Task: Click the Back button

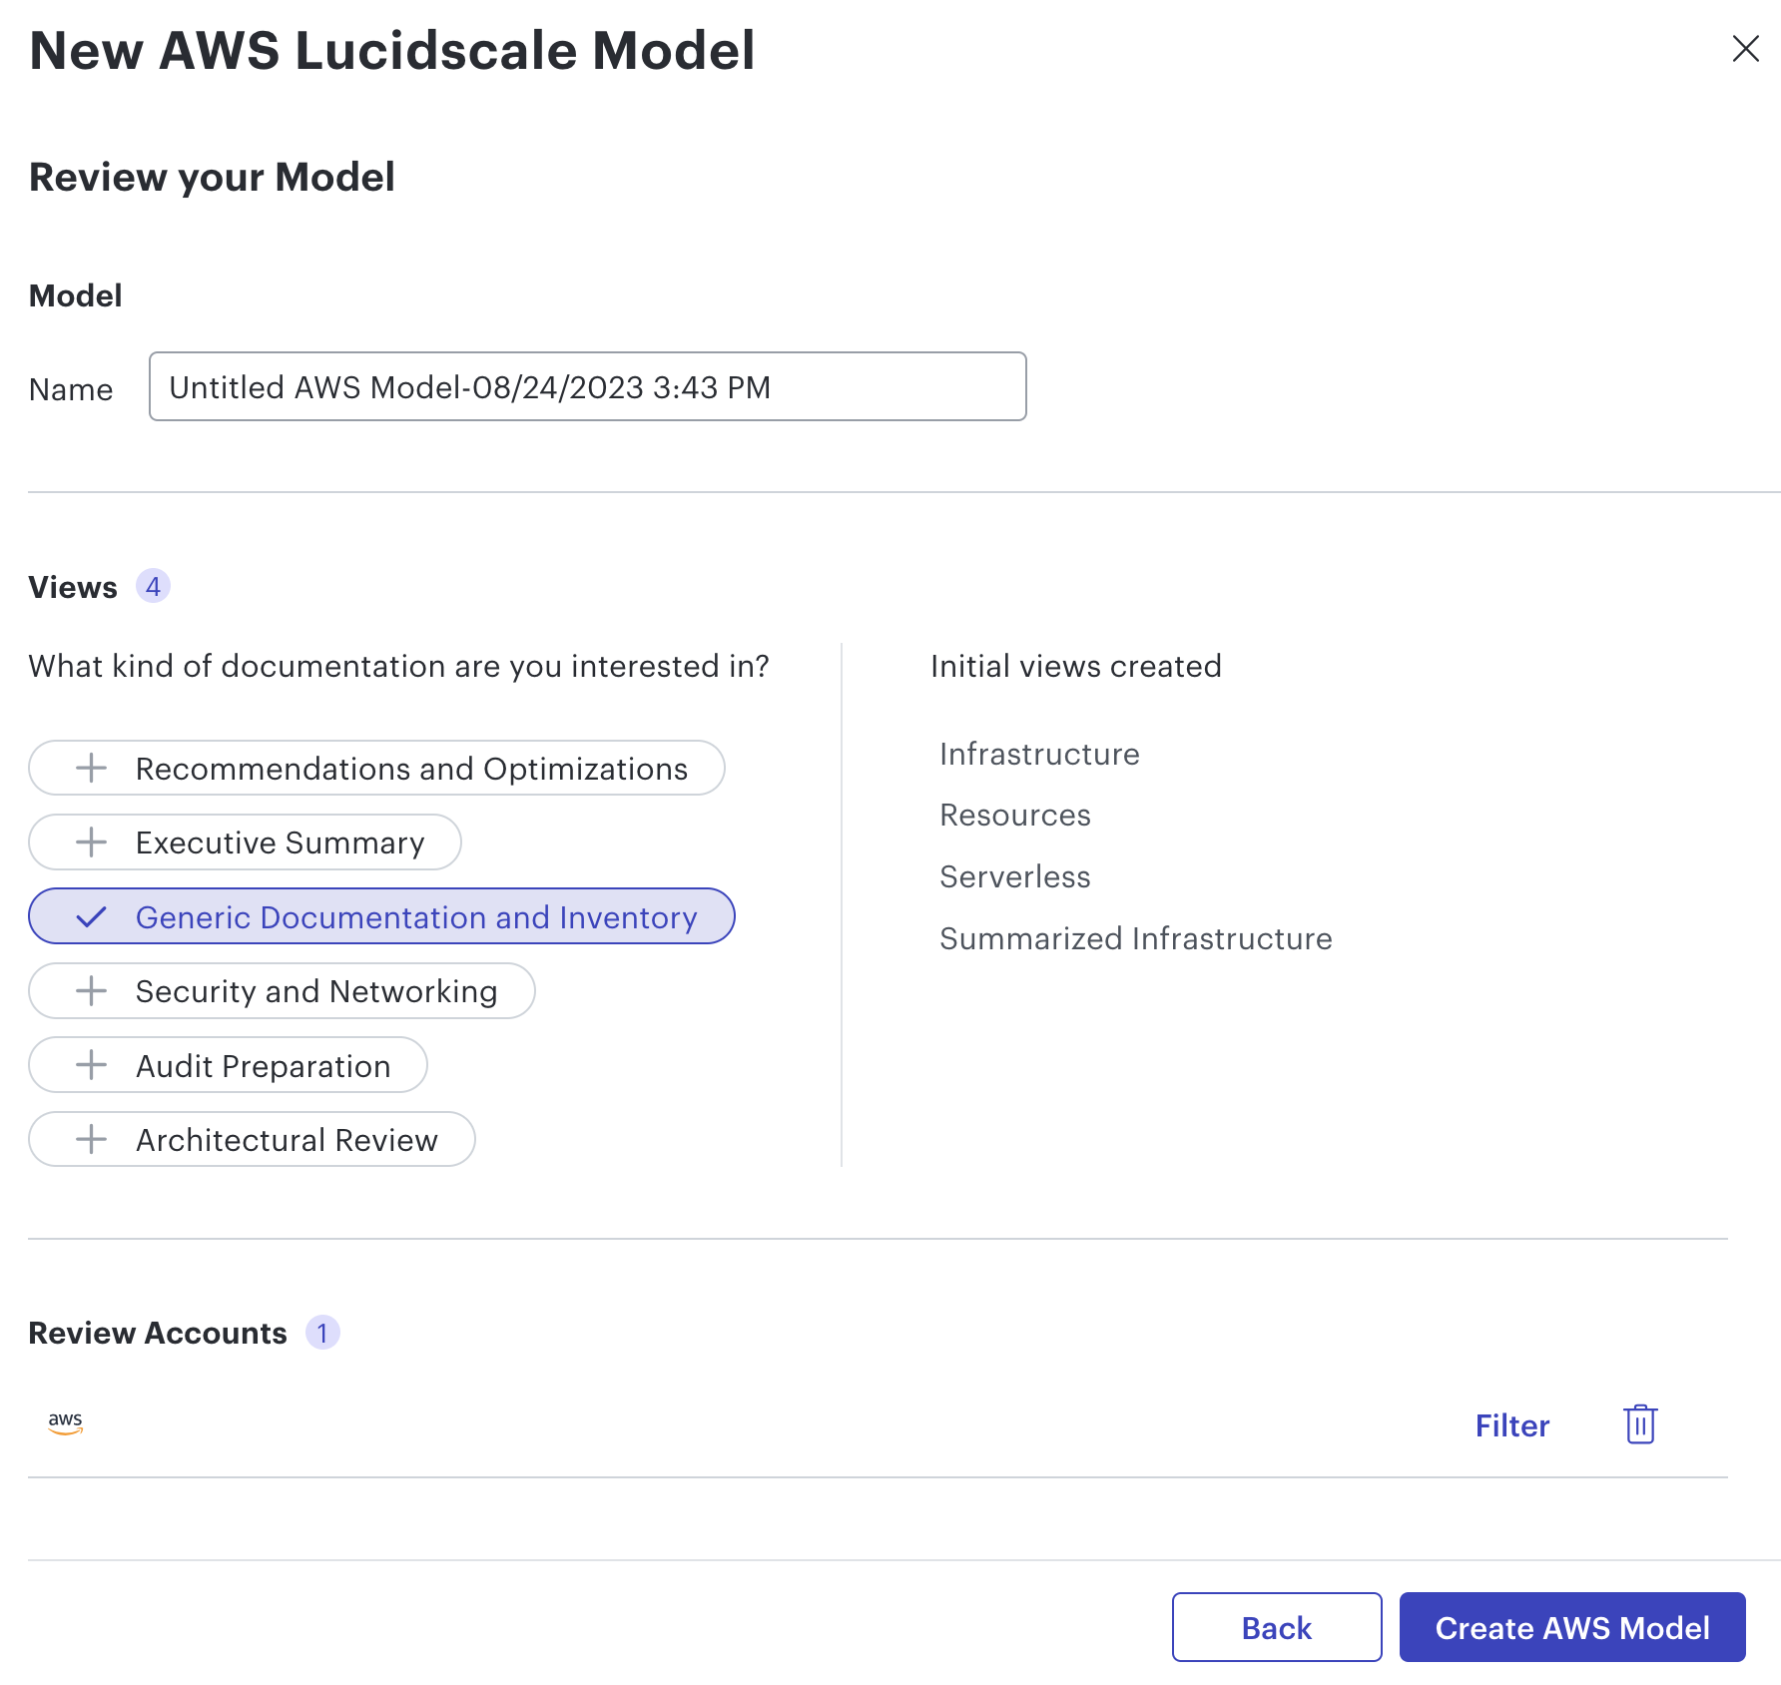Action: [x=1276, y=1627]
